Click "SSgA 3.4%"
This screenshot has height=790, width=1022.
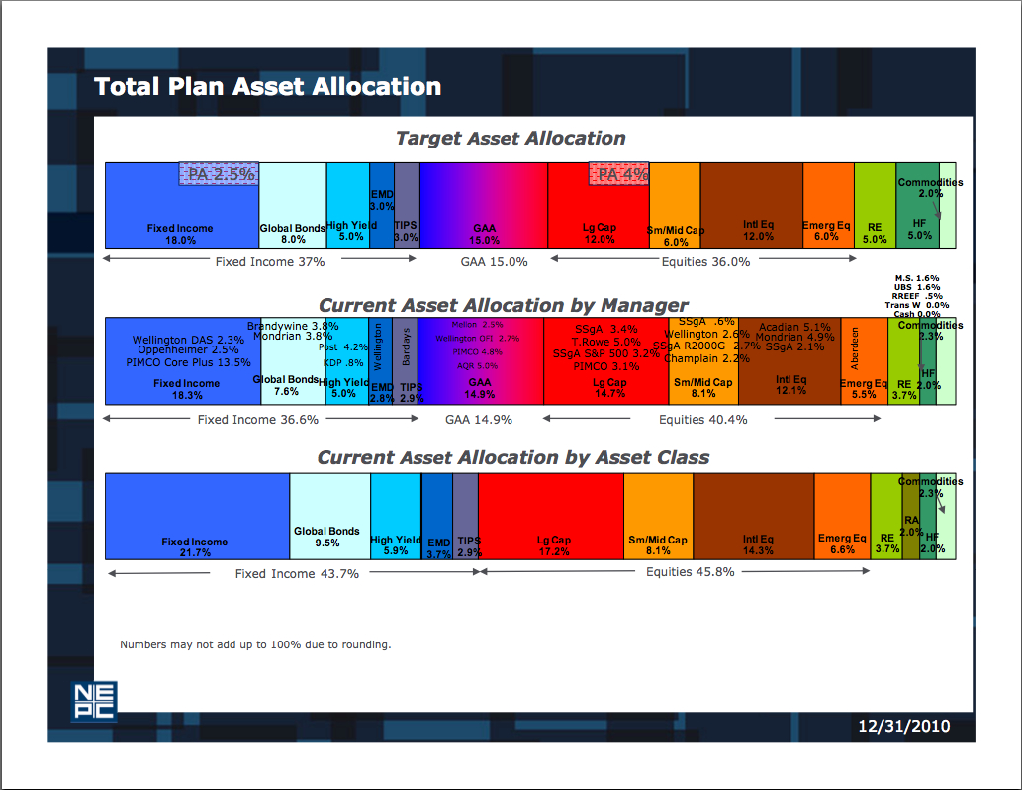[606, 329]
